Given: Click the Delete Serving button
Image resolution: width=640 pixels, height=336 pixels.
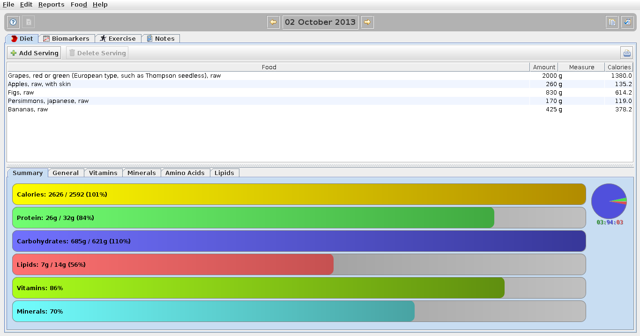Looking at the screenshot, I should tap(97, 53).
